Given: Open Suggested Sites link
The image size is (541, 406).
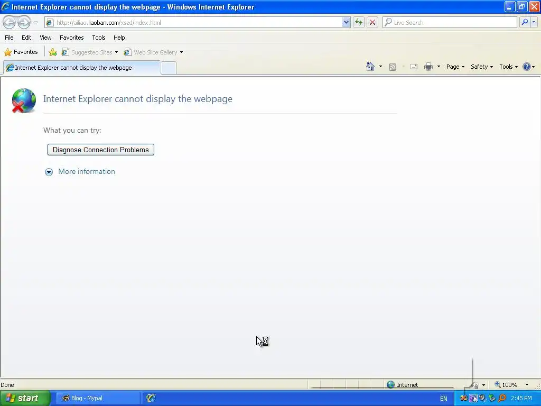Looking at the screenshot, I should pyautogui.click(x=87, y=52).
